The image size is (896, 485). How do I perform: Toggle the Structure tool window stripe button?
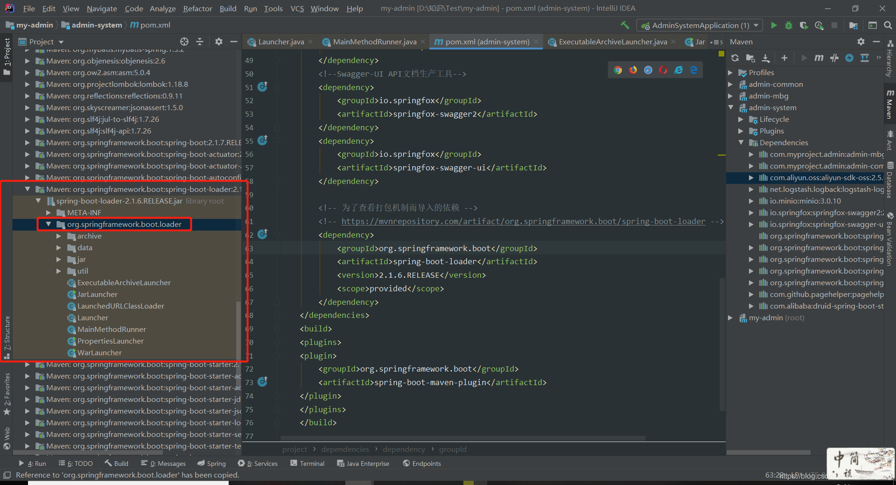click(7, 337)
